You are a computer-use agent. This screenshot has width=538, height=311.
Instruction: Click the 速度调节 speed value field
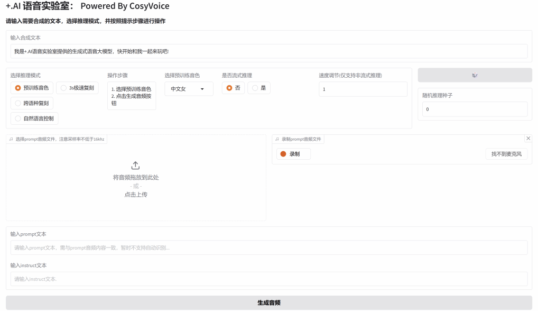tap(363, 89)
